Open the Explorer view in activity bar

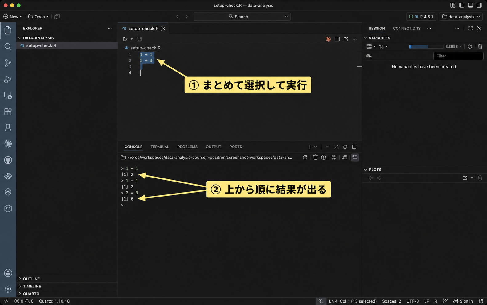pyautogui.click(x=8, y=30)
